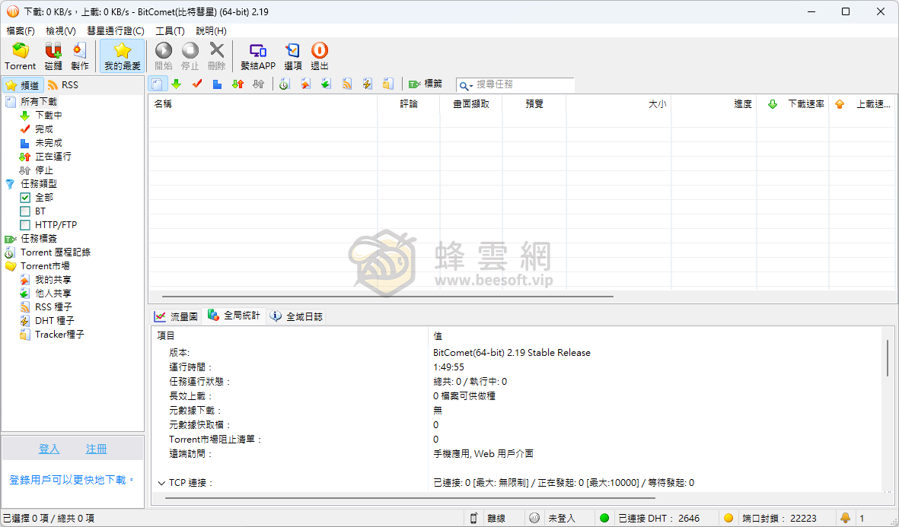
Task: Click RSS torrents icon in filter toolbar
Action: click(x=347, y=84)
